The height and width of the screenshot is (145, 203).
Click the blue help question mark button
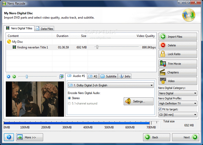coord(9,137)
